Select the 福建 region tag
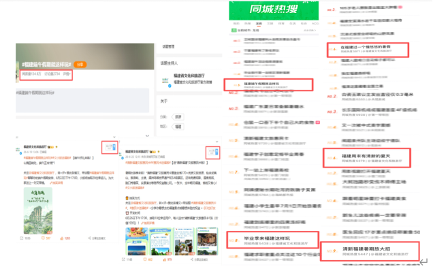This screenshot has width=433, height=271. [x=178, y=127]
